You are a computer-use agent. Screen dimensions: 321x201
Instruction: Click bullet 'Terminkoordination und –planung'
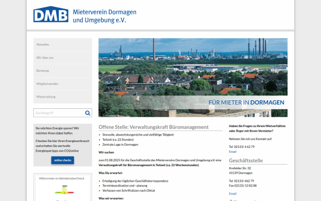(x=125, y=185)
